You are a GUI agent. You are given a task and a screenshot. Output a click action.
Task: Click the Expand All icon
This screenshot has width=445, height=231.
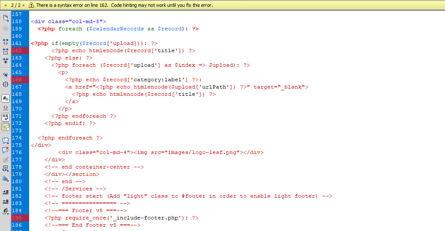click(x=6, y=62)
